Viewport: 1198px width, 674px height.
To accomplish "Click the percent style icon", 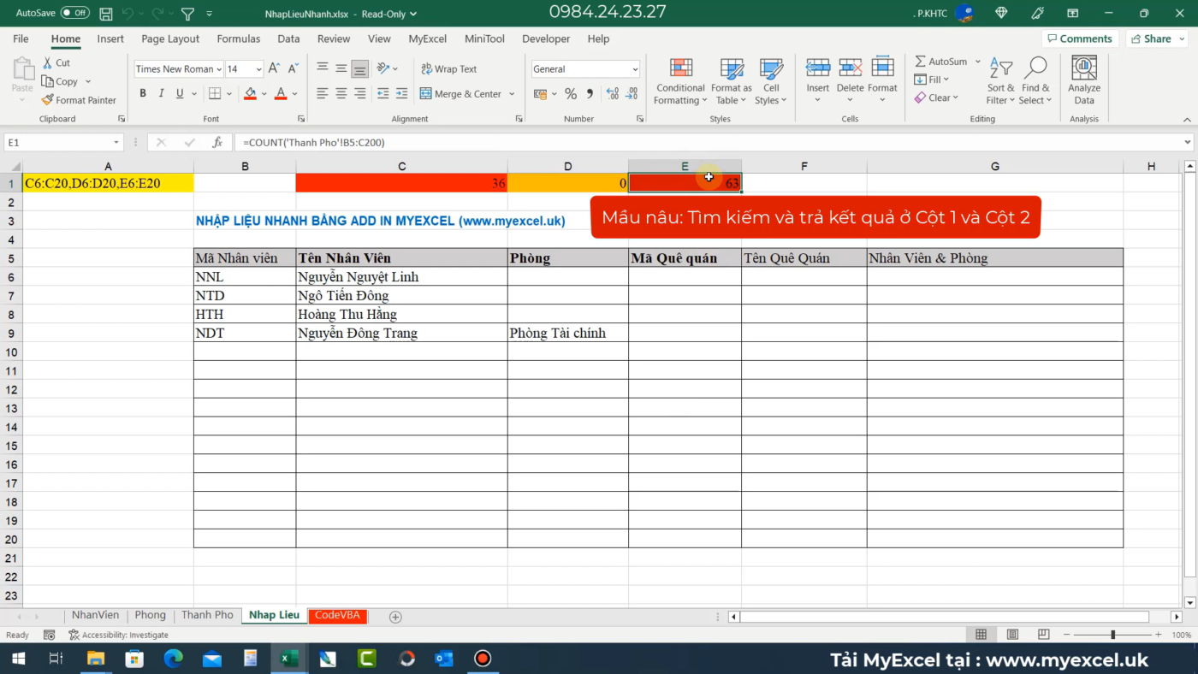I will [x=571, y=94].
